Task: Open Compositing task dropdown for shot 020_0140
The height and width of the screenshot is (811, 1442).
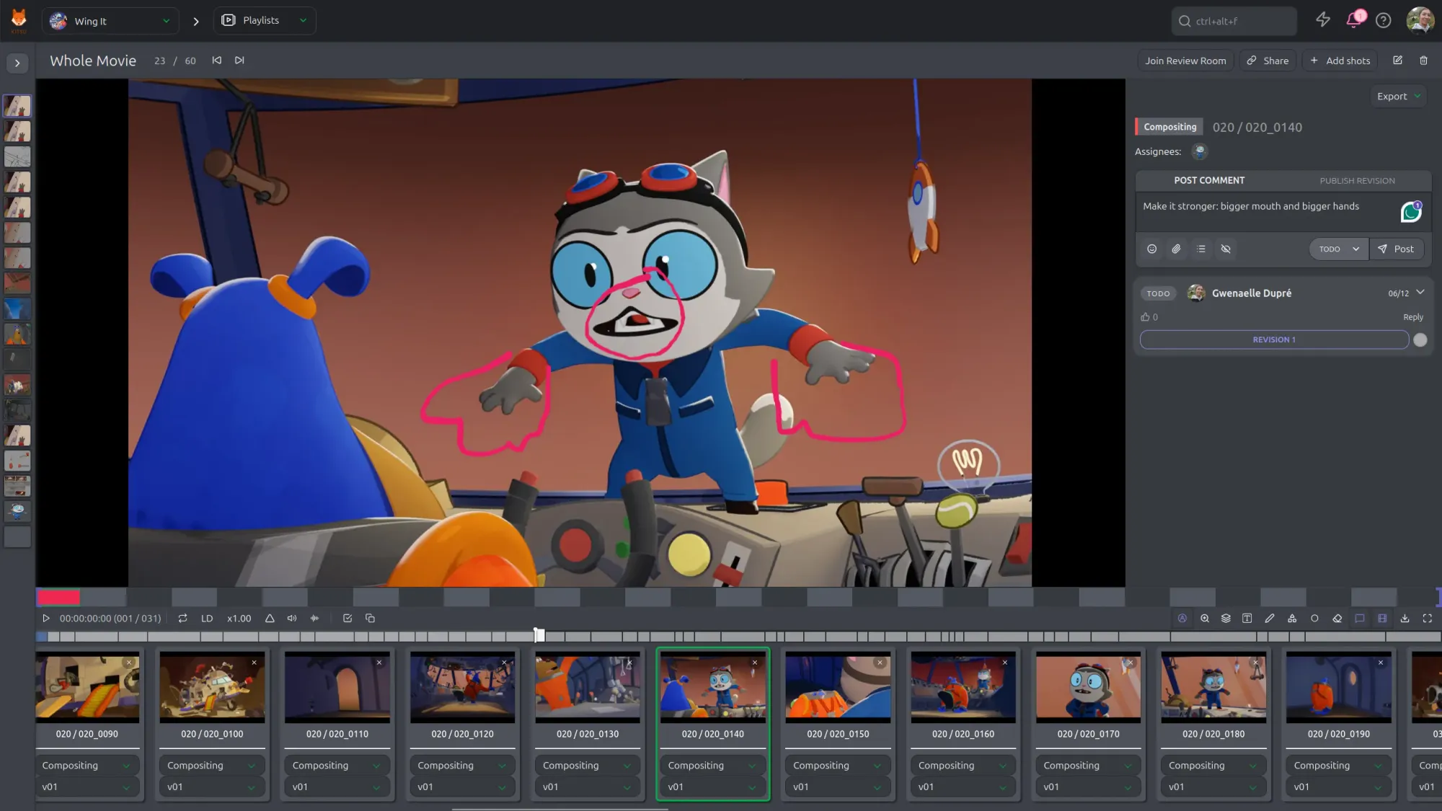Action: 712,766
